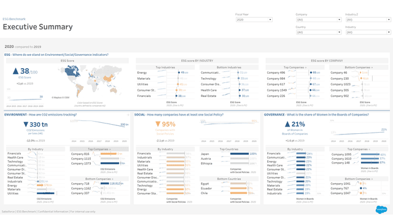This screenshot has width=393, height=223.
Task: Click the blue ESG score up-triangle
Action: pos(15,71)
